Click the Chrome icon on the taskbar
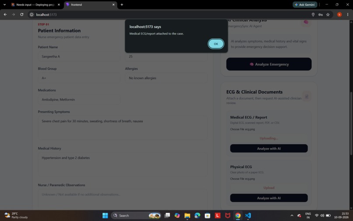This screenshot has width=353, height=221. click(x=238, y=215)
